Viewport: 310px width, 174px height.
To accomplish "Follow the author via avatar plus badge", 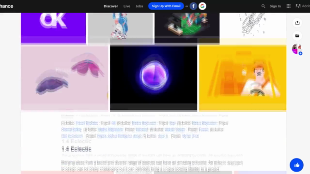I will (300, 53).
